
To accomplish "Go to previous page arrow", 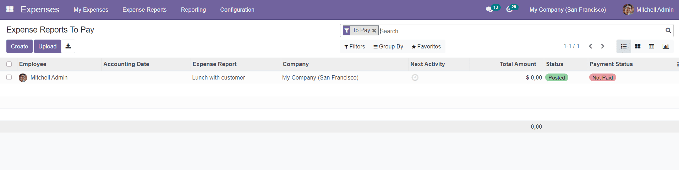I will tap(591, 46).
